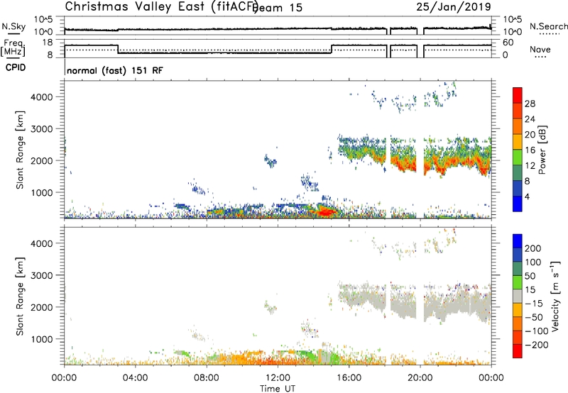The image size is (568, 393).
Task: Click the '16:00' time tick label
Action: point(349,378)
